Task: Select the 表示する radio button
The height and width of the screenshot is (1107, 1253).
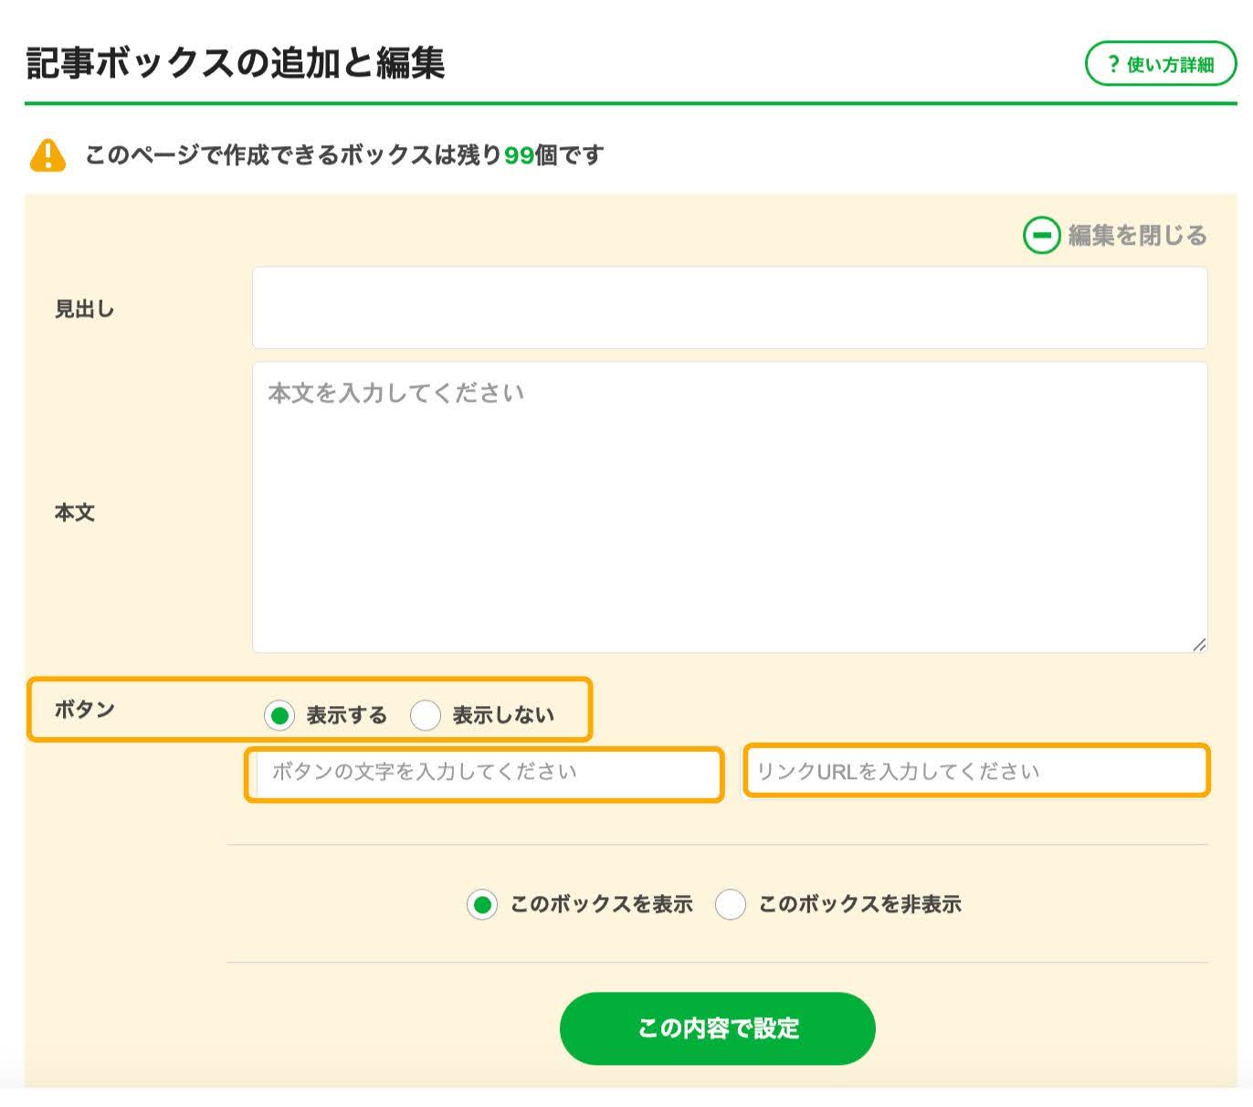Action: (x=279, y=715)
